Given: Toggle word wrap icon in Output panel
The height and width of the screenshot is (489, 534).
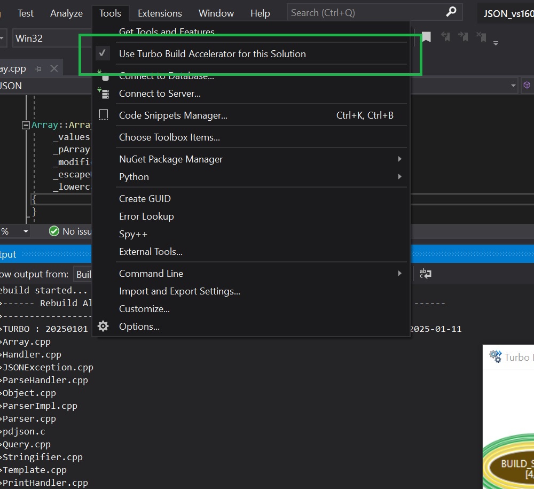Looking at the screenshot, I should tap(425, 274).
